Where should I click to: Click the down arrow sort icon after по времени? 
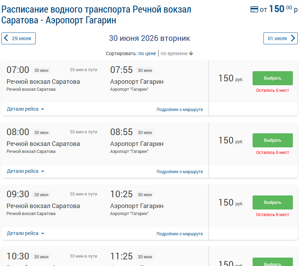[191, 53]
